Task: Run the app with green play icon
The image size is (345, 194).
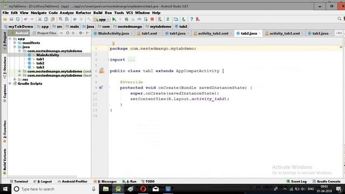Action: [x=114, y=19]
